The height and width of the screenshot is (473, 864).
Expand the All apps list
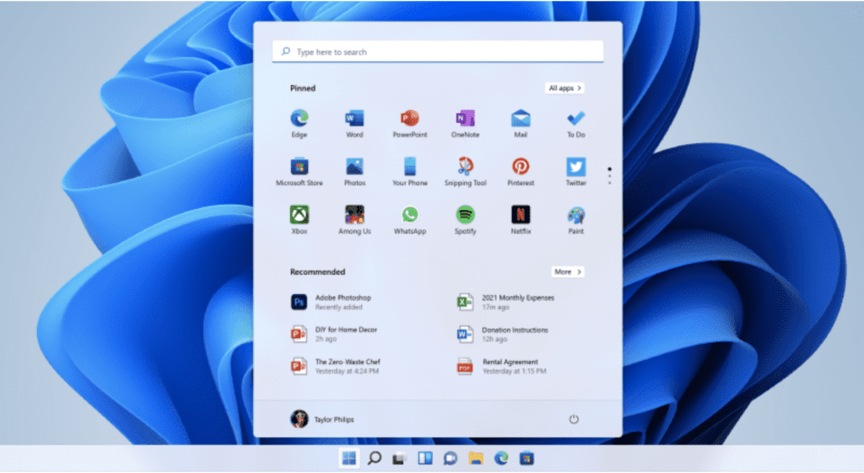pyautogui.click(x=564, y=88)
